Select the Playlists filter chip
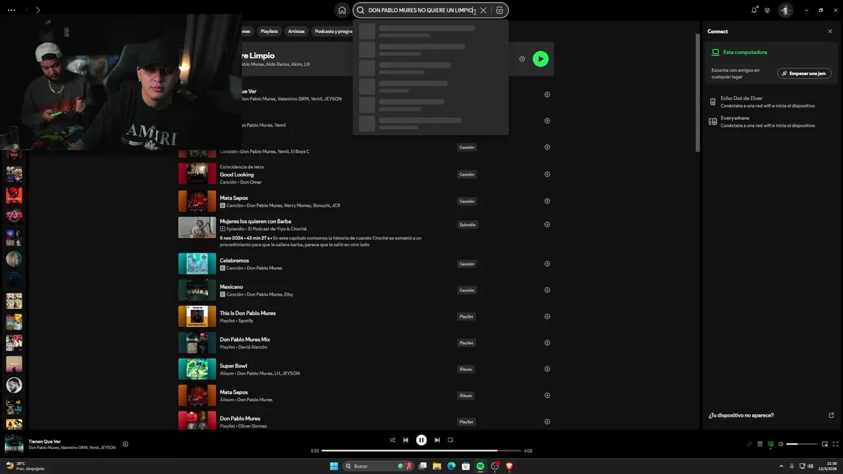Screen dimensions: 843x474 (x=269, y=31)
